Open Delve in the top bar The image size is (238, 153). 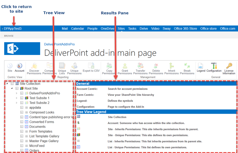(144, 28)
